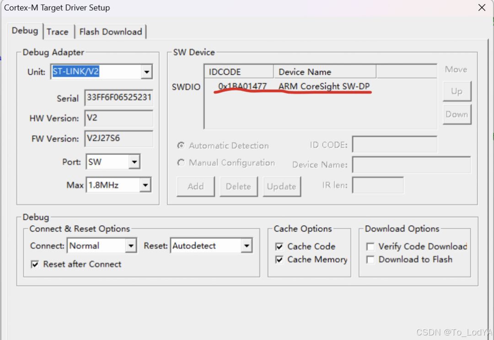The height and width of the screenshot is (340, 494).
Task: Expand the Connect dropdown set to Normal
Action: [131, 245]
